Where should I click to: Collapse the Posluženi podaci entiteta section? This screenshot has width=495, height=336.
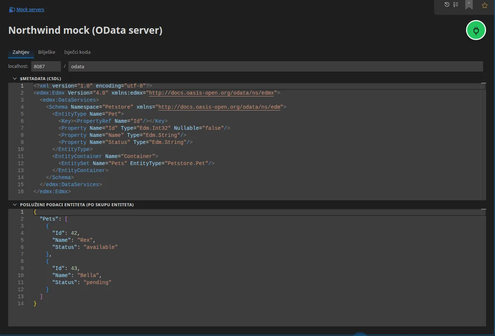pyautogui.click(x=15, y=205)
